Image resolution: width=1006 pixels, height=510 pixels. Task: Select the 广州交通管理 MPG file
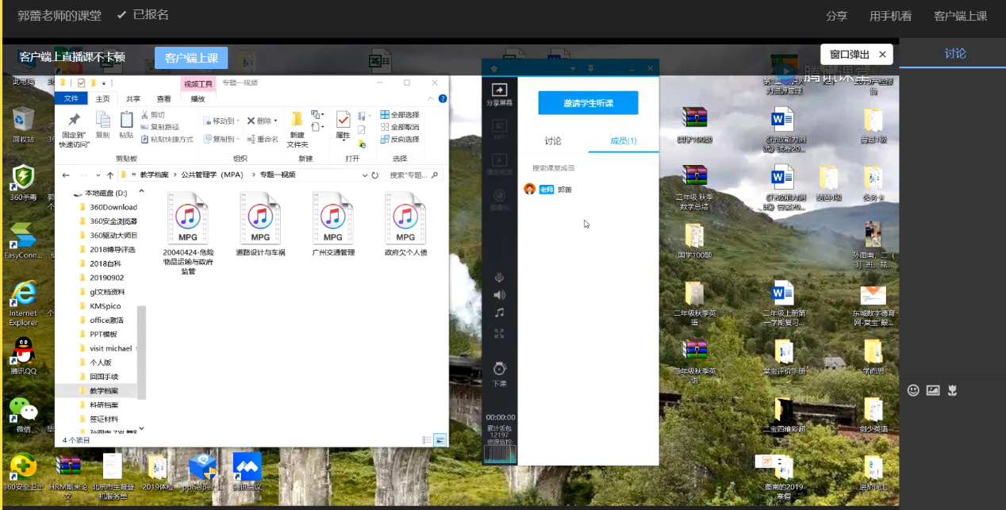click(x=332, y=225)
